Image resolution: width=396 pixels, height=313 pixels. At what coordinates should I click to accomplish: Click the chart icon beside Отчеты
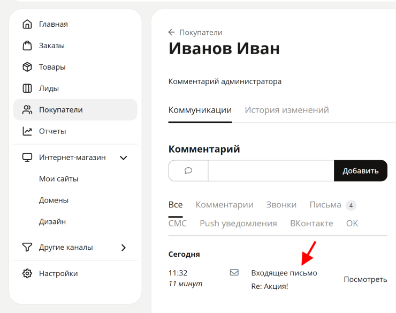coord(27,131)
